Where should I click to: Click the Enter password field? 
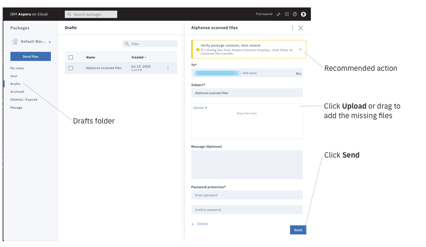click(247, 195)
